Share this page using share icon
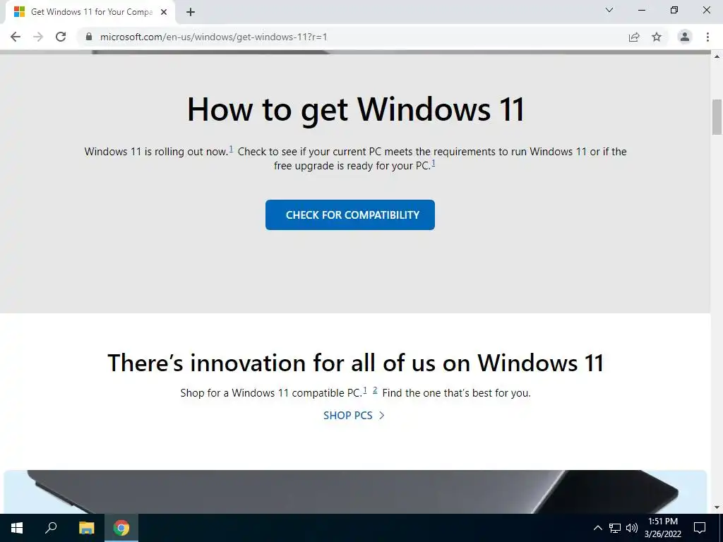Image resolution: width=723 pixels, height=542 pixels. pos(634,37)
